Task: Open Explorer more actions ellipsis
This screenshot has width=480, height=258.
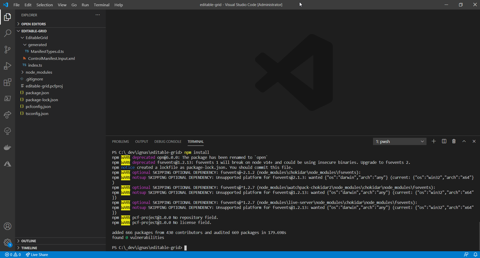Action: pyautogui.click(x=98, y=15)
